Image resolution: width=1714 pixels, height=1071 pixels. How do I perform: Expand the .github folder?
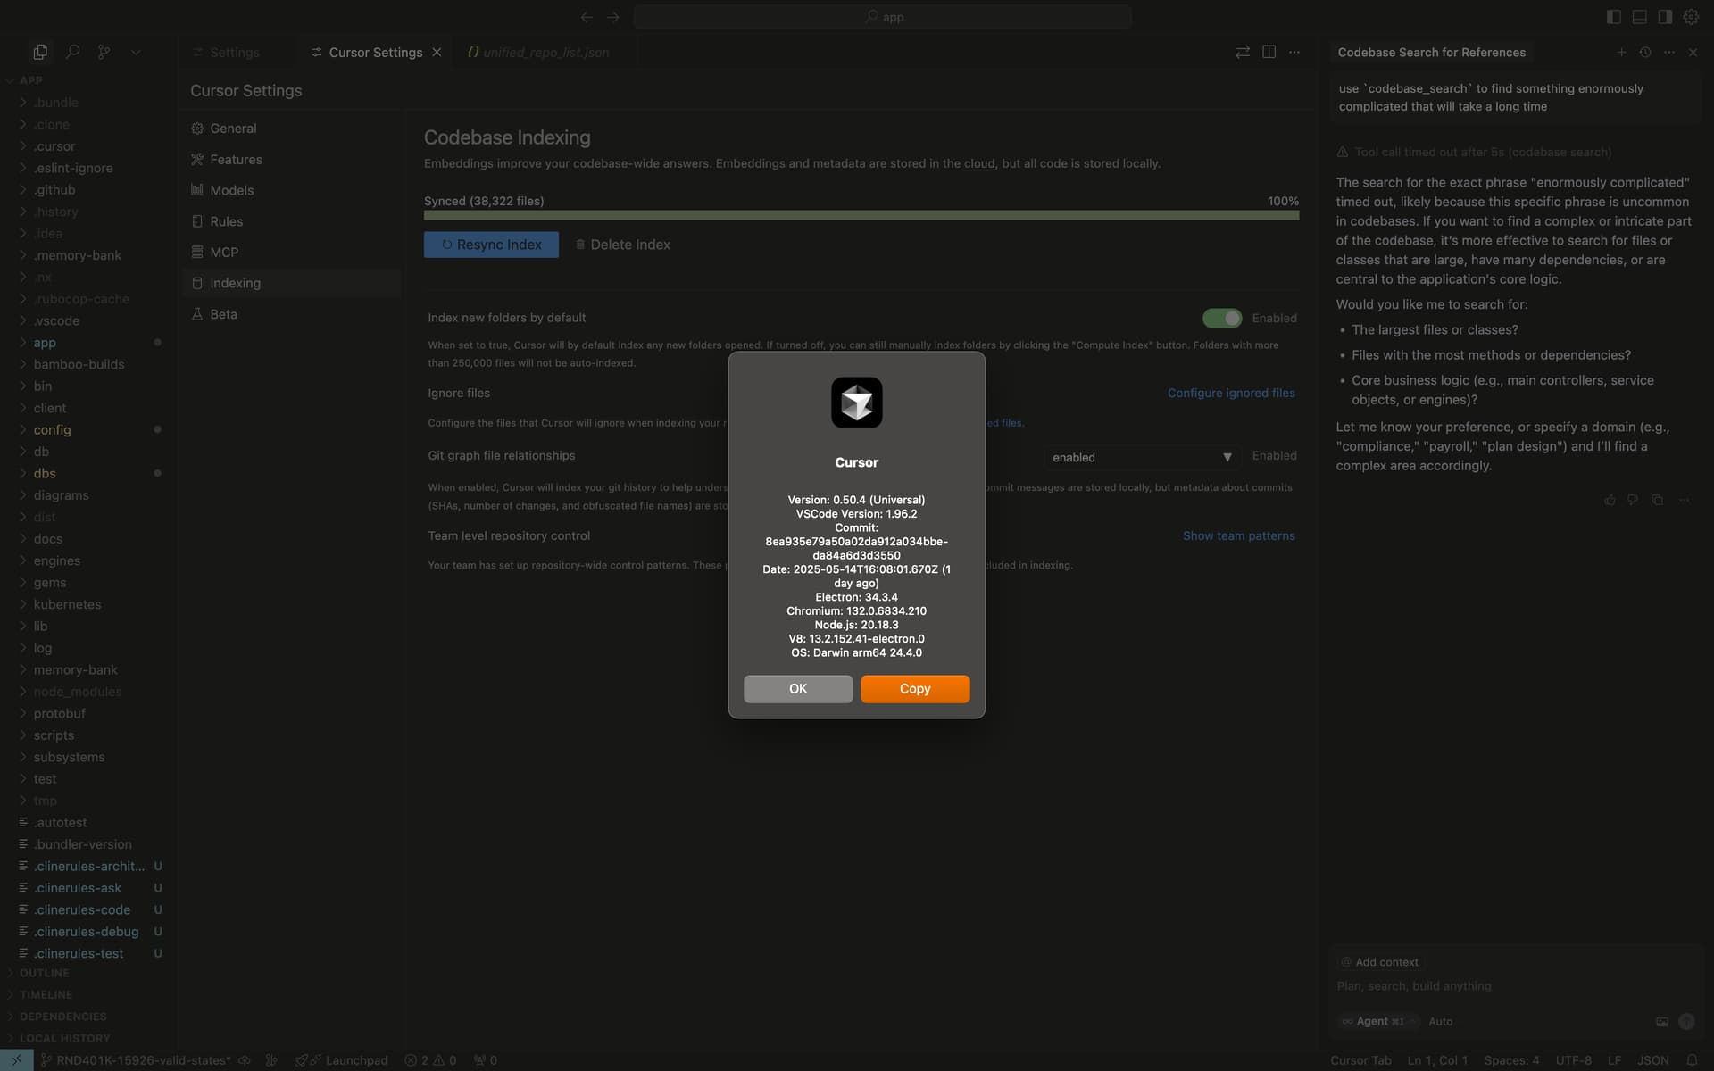54,190
